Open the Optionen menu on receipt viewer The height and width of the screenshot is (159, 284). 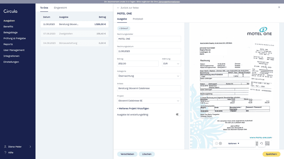pyautogui.click(x=234, y=143)
